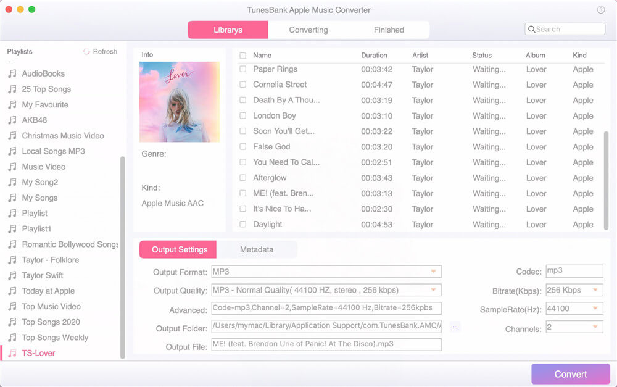Expand the Channels dropdown
Image resolution: width=617 pixels, height=387 pixels.
pyautogui.click(x=574, y=327)
